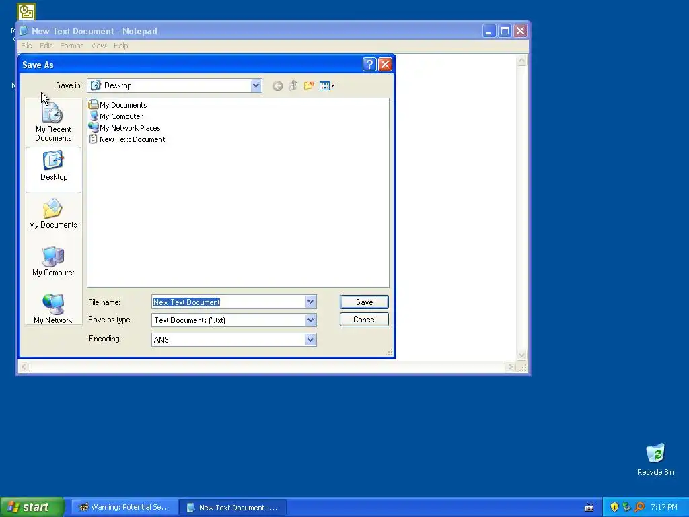Select New Text Document file in list
689x517 pixels.
pyautogui.click(x=127, y=139)
